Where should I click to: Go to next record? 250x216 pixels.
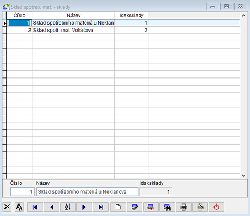(x=84, y=207)
